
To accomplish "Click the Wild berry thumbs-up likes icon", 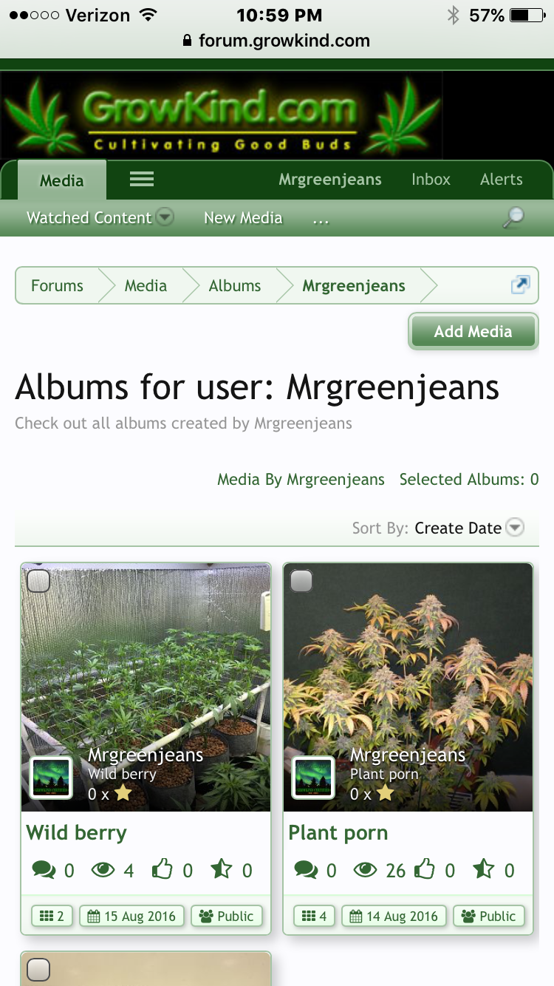I will (x=162, y=870).
